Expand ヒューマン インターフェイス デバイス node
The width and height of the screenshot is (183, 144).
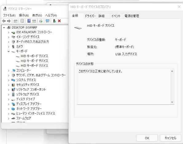tap(9, 114)
